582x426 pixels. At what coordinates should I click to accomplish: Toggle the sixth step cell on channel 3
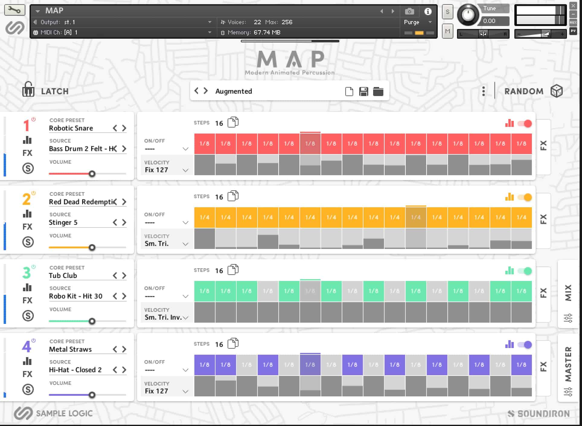310,291
